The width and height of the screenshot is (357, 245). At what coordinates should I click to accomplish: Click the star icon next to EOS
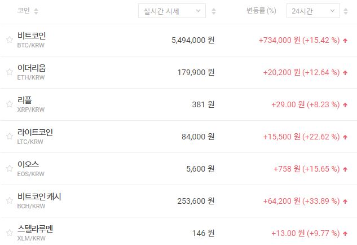9,169
